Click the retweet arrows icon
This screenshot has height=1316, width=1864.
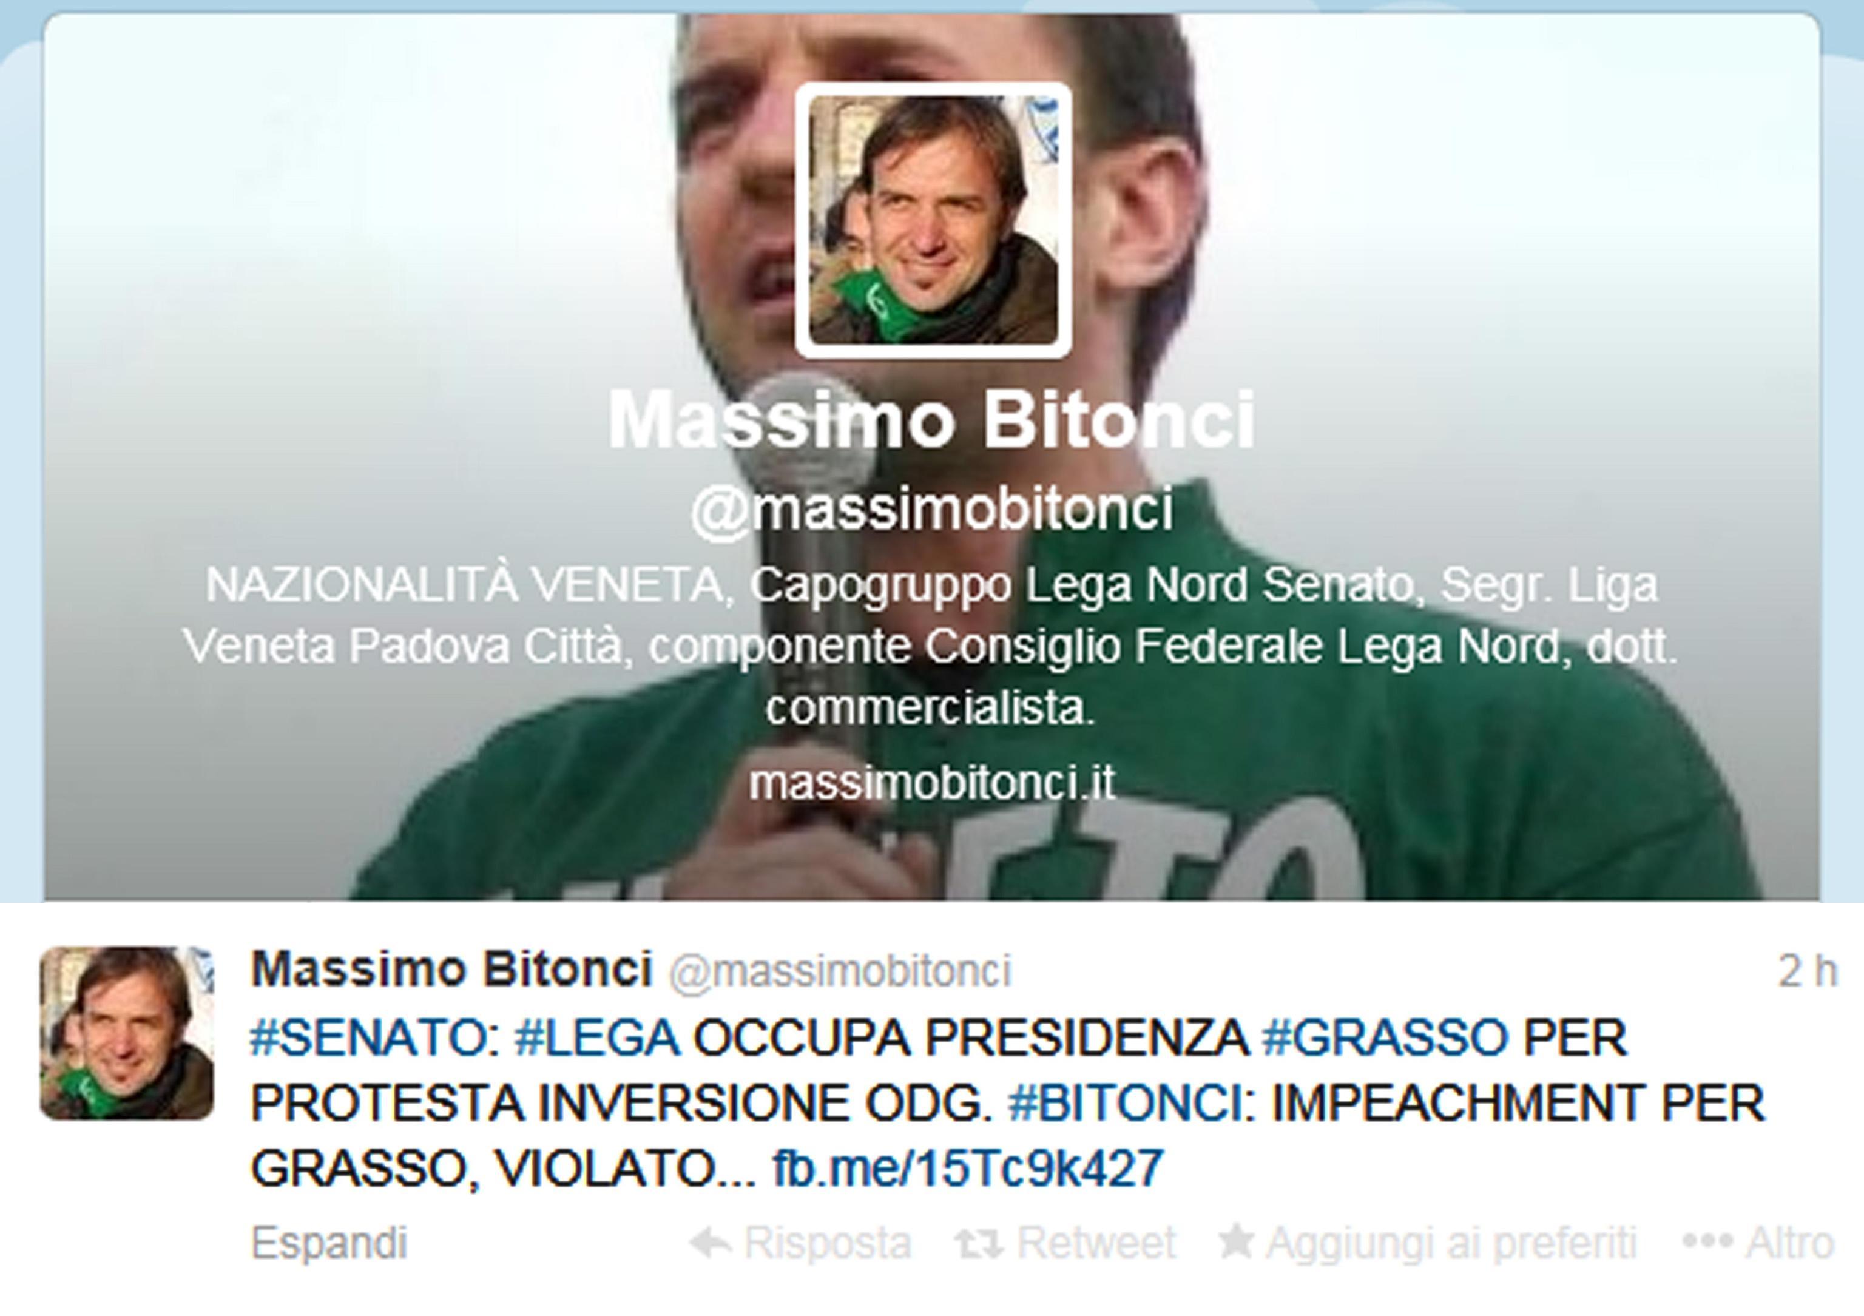point(978,1244)
